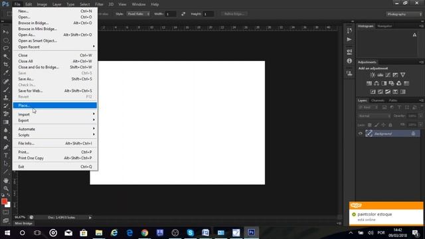Choose Place... from File menu
The height and width of the screenshot is (239, 425).
pos(55,106)
